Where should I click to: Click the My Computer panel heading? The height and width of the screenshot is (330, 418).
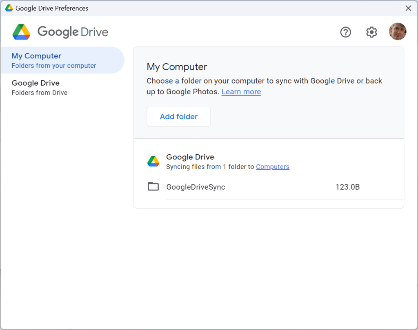pyautogui.click(x=177, y=67)
